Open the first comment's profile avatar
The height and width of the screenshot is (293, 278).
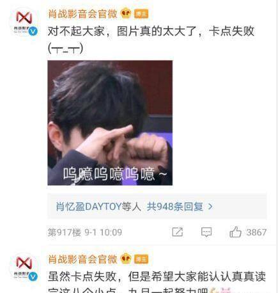(x=24, y=23)
